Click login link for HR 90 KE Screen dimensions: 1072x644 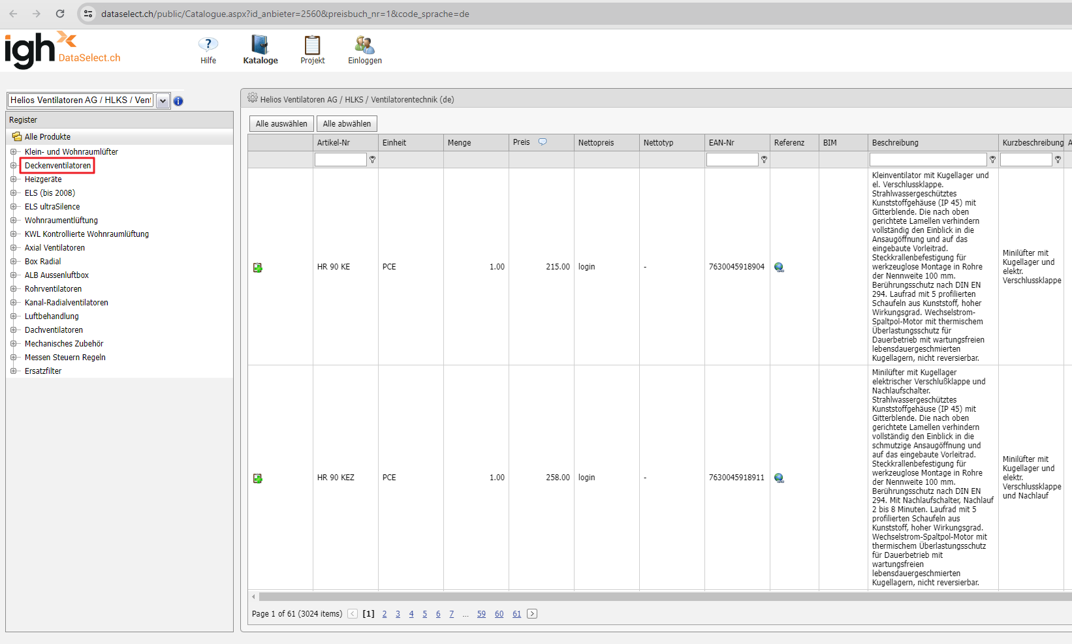586,267
